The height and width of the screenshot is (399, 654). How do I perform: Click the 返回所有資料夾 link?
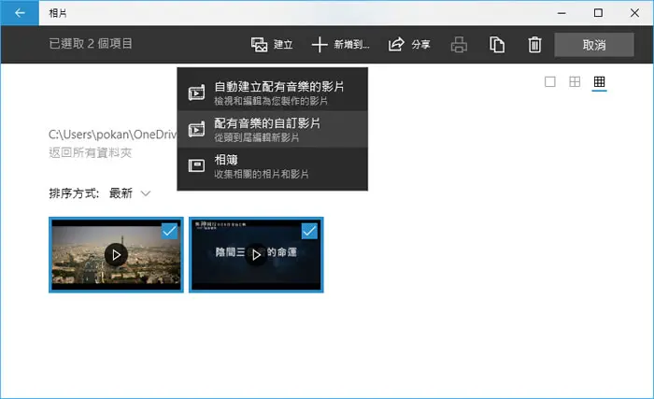pos(91,152)
